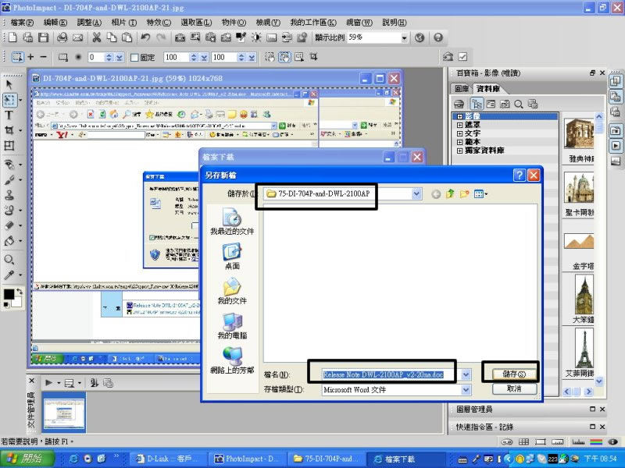
Task: Open the 存檔類型 dropdown
Action: (x=466, y=390)
